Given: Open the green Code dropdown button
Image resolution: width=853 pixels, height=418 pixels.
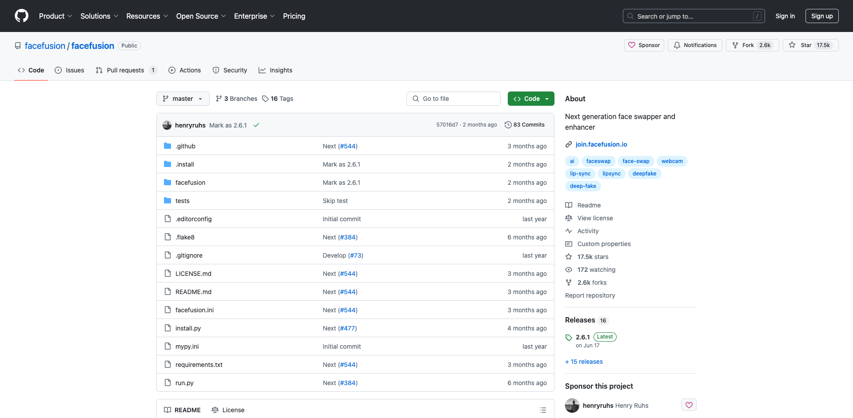Looking at the screenshot, I should click(531, 99).
